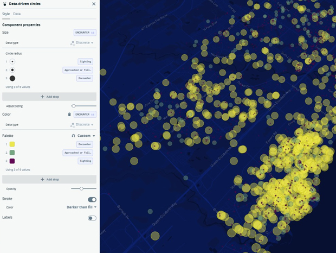Select circle radius stop 2 icon

point(12,70)
